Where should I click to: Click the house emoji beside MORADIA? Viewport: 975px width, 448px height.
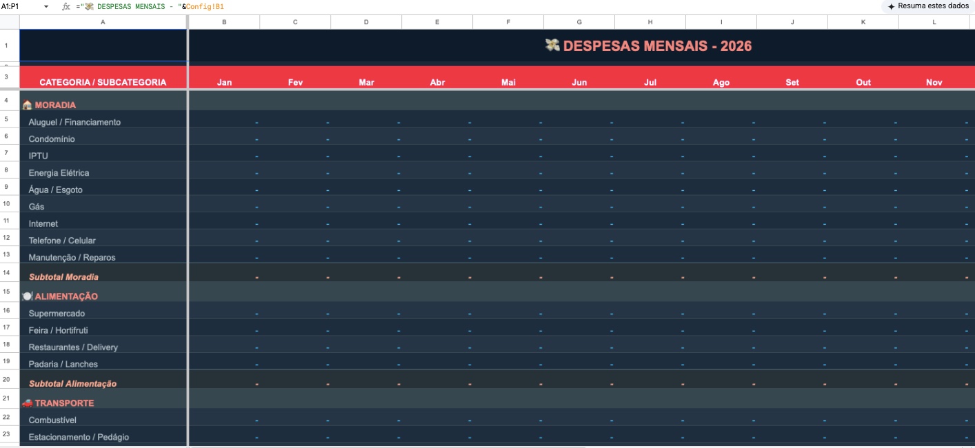27,105
